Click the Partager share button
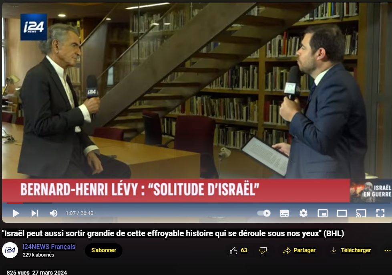This screenshot has width=392, height=275. tap(299, 251)
